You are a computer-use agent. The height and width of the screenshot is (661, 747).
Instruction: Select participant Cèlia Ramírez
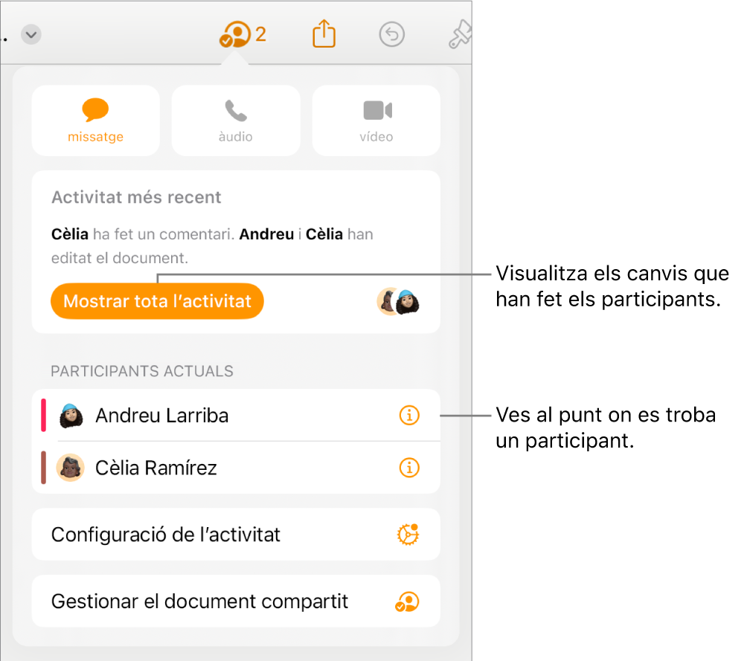[236, 468]
